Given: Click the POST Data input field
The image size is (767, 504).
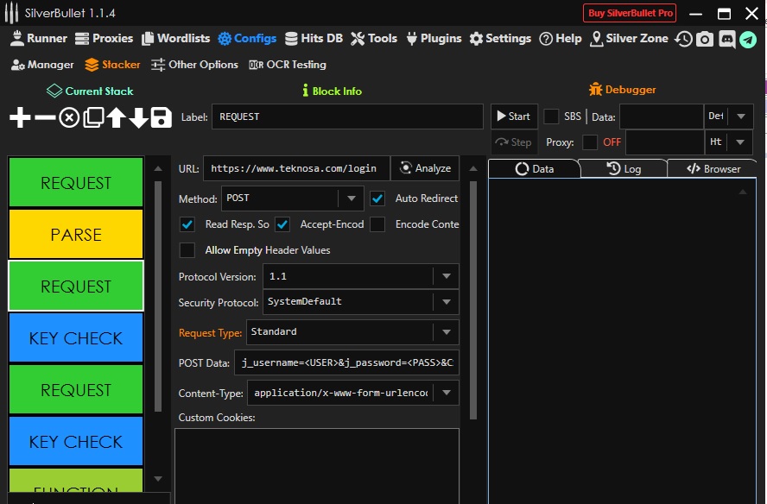Looking at the screenshot, I should coord(346,362).
